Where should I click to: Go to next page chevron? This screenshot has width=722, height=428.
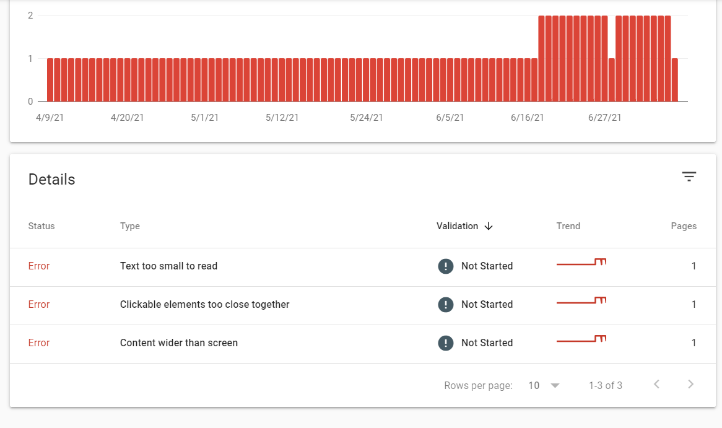[690, 384]
